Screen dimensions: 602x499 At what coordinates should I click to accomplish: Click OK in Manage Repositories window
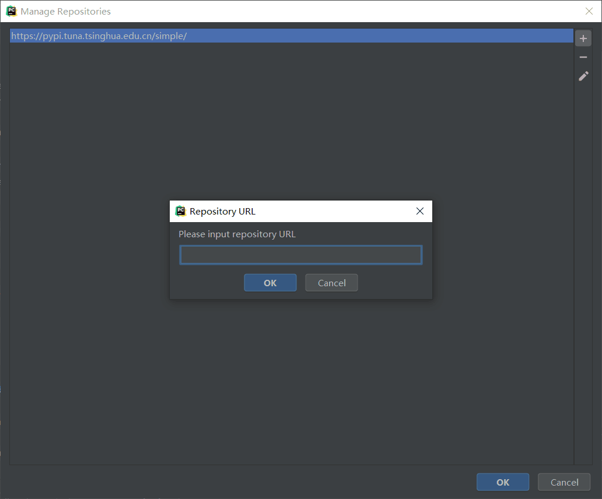click(503, 482)
